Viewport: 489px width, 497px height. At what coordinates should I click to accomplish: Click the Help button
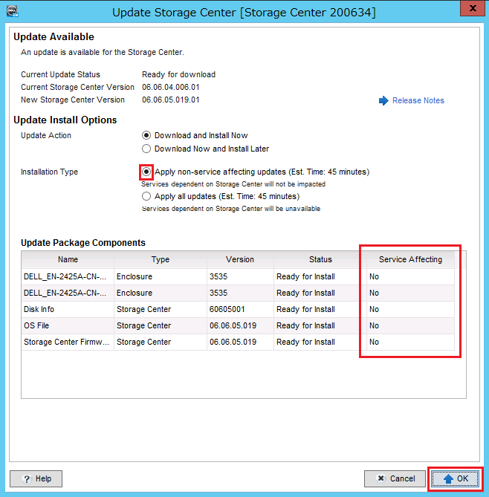click(36, 478)
